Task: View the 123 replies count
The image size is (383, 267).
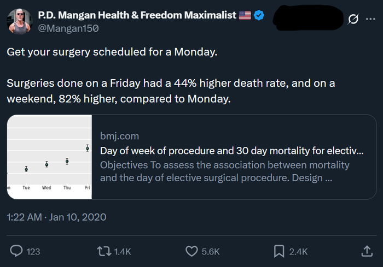Action: tap(33, 252)
